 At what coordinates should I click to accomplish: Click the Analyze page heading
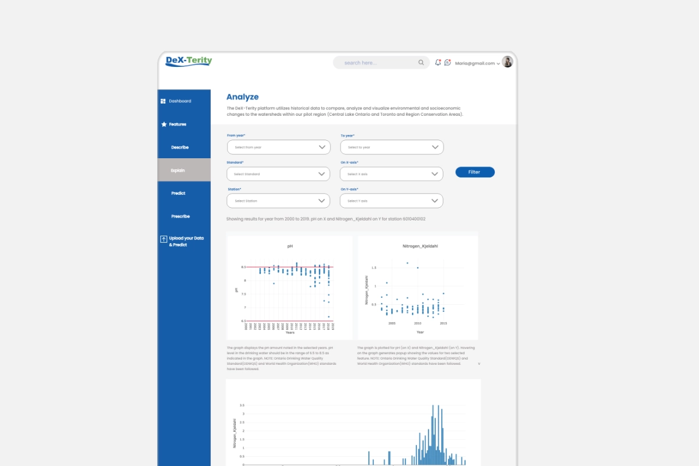pyautogui.click(x=243, y=97)
